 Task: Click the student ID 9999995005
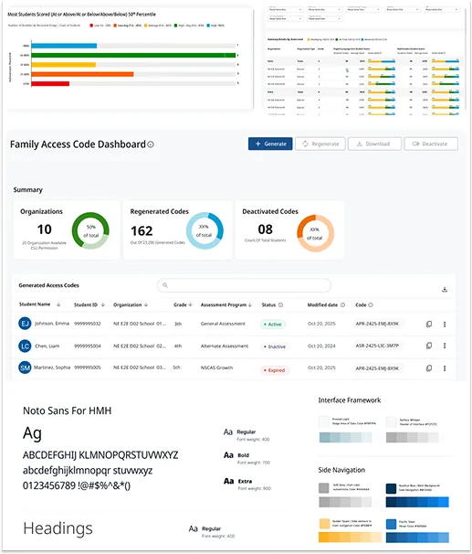coord(88,368)
